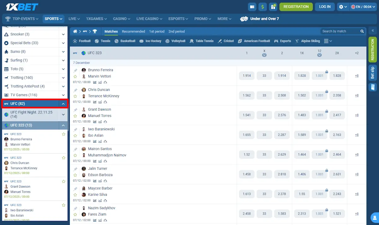
Task: Switch to the Recommended tab
Action: coord(133,31)
